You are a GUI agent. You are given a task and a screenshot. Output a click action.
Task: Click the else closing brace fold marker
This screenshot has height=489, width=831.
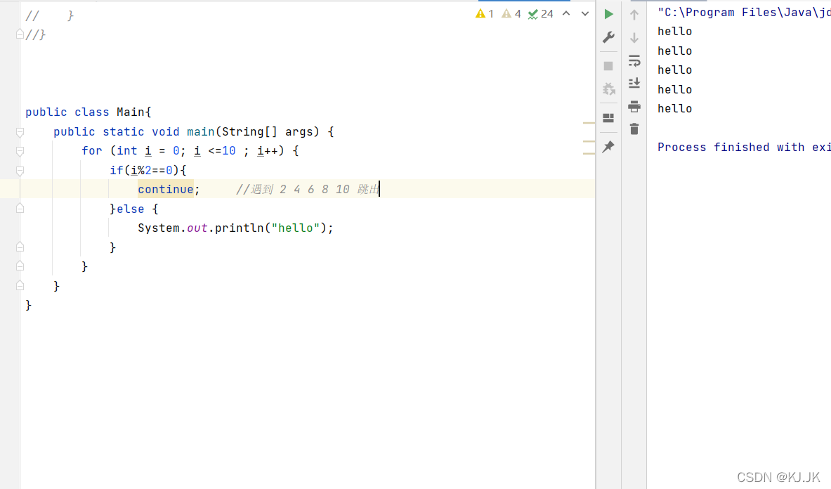(20, 247)
